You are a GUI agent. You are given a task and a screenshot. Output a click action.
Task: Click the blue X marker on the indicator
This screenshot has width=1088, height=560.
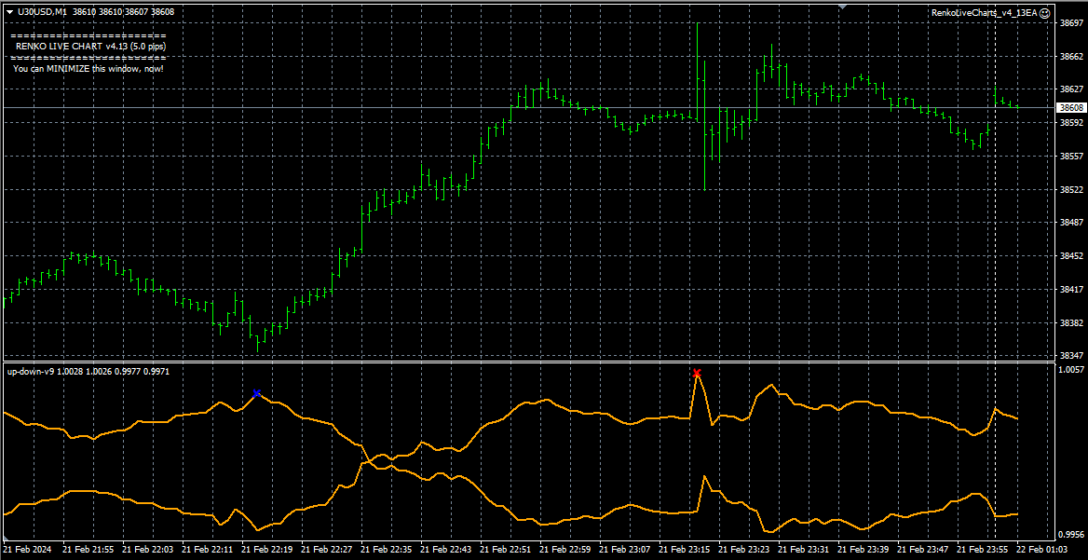257,393
